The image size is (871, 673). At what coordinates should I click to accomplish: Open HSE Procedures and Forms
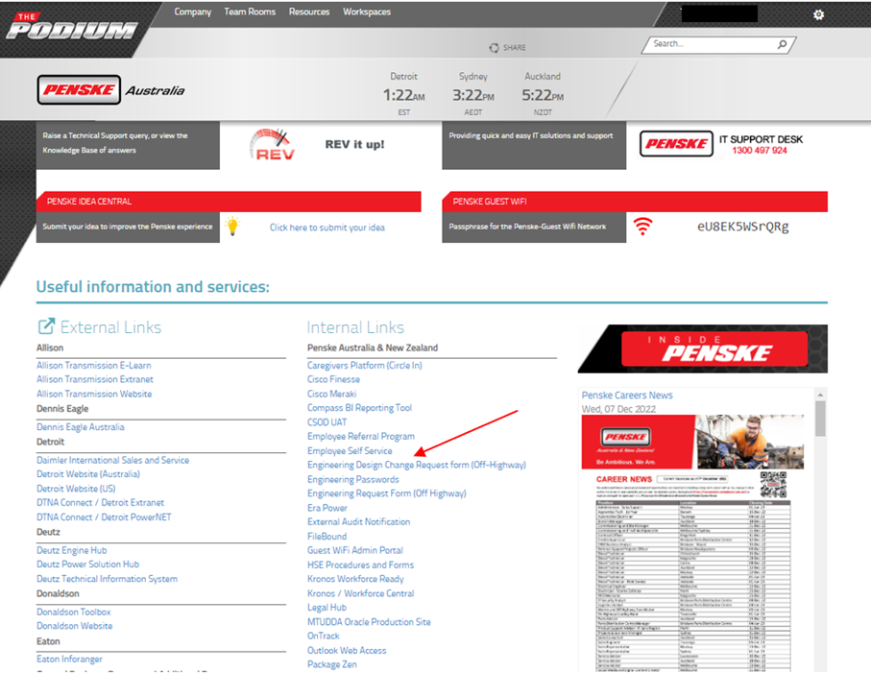[x=360, y=565]
